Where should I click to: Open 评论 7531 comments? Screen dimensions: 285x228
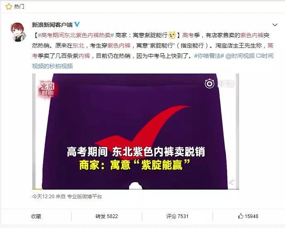click(x=177, y=216)
